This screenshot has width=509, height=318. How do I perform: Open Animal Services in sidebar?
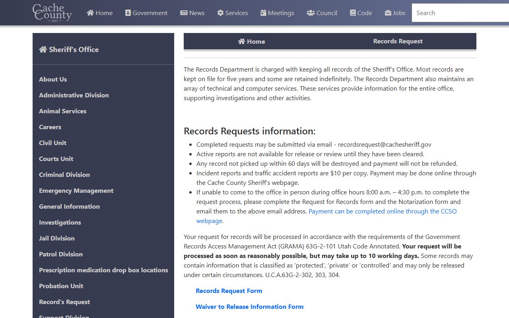[x=62, y=111]
